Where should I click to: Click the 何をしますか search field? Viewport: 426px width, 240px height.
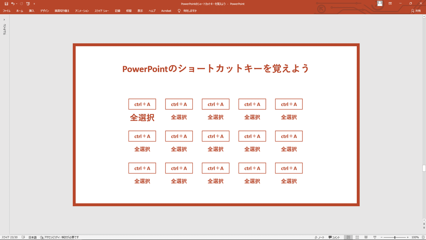click(x=190, y=11)
